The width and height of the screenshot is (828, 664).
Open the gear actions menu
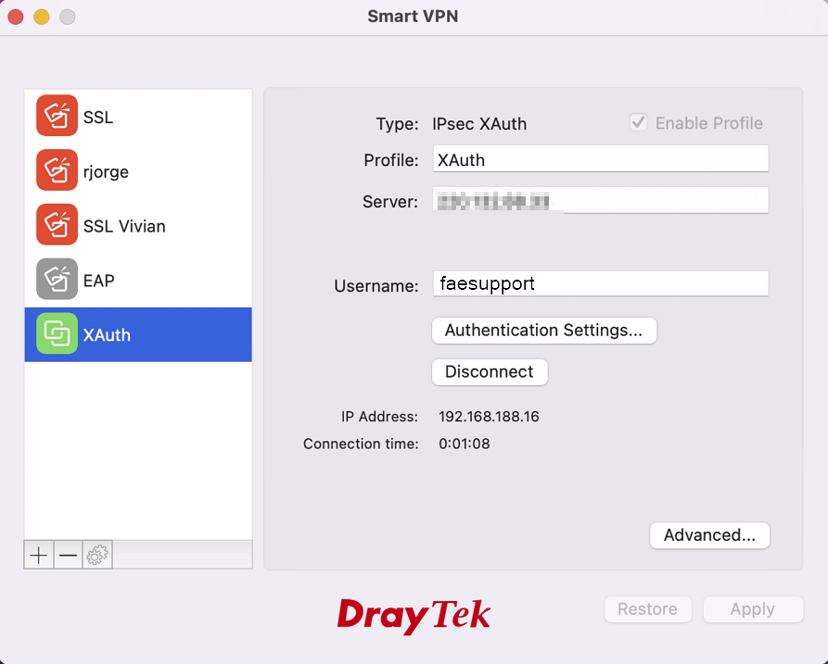click(x=97, y=555)
